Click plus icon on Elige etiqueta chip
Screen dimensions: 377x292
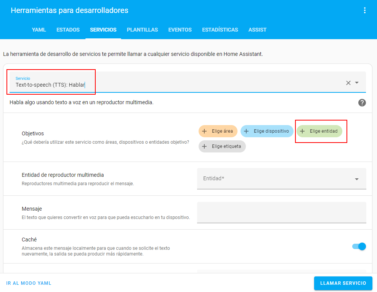click(205, 146)
